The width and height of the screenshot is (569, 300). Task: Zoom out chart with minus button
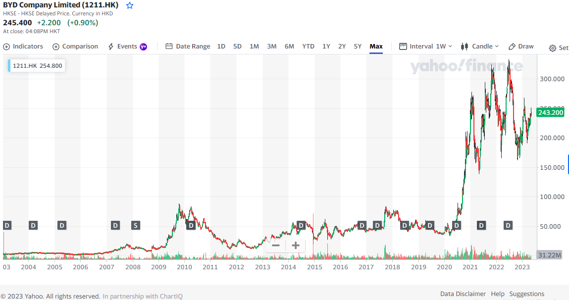[276, 246]
